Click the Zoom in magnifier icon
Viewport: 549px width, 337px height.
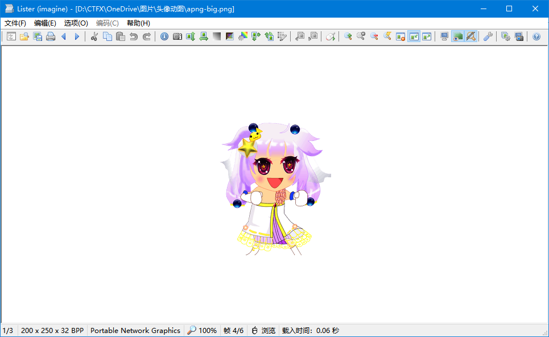point(348,36)
